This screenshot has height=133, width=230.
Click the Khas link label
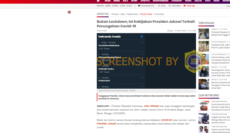(x=163, y=6)
